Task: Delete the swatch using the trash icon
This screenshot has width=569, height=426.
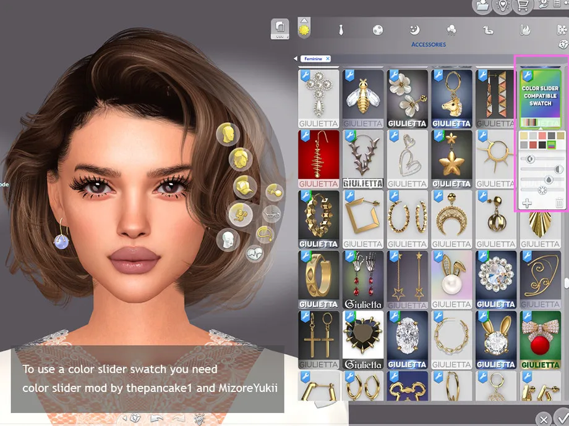Action: coord(559,203)
